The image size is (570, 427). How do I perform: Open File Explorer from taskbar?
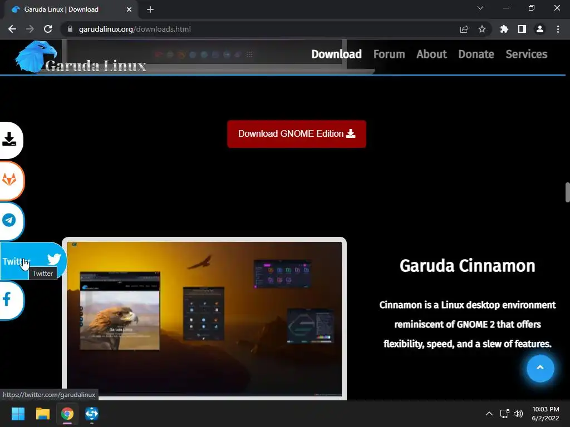click(x=42, y=414)
